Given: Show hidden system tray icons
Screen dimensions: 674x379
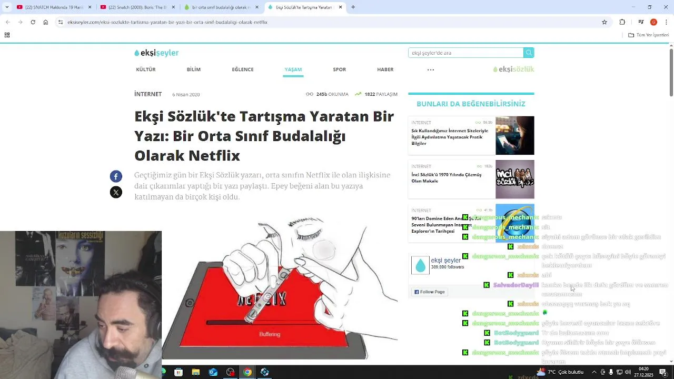Looking at the screenshot, I should 594,372.
